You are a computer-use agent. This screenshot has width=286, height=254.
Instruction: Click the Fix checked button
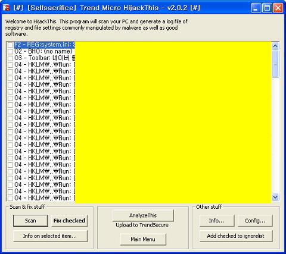coord(69,221)
